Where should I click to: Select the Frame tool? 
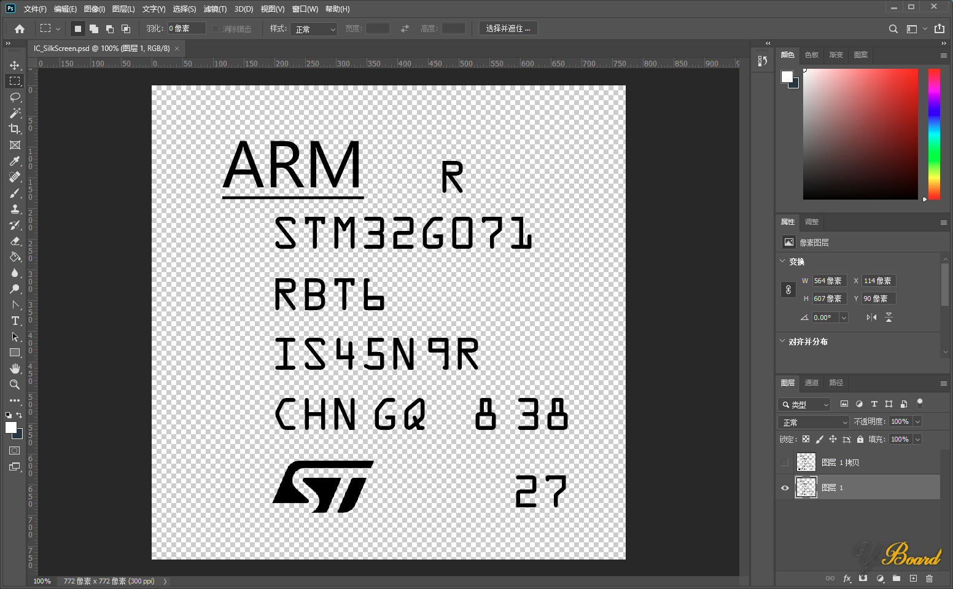tap(15, 145)
